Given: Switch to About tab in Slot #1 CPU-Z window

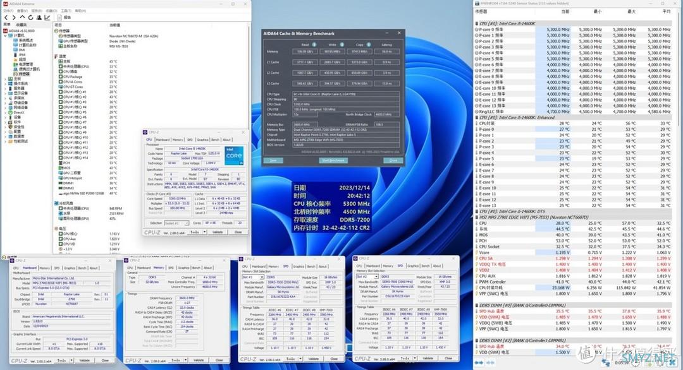Looking at the screenshot, I should tap(323, 266).
